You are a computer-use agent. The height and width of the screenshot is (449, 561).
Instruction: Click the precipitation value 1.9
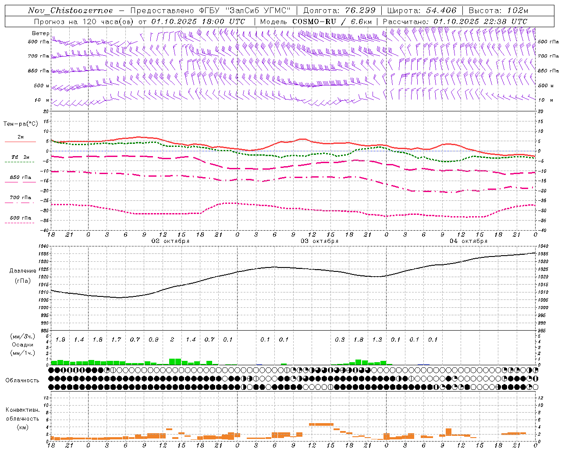pyautogui.click(x=60, y=340)
